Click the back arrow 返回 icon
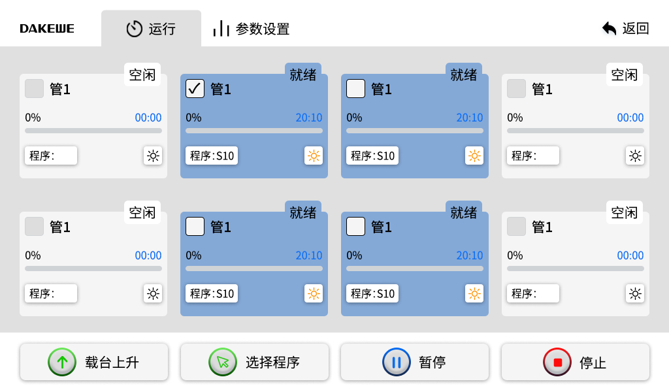Viewport: 669px width, 392px height. point(610,28)
